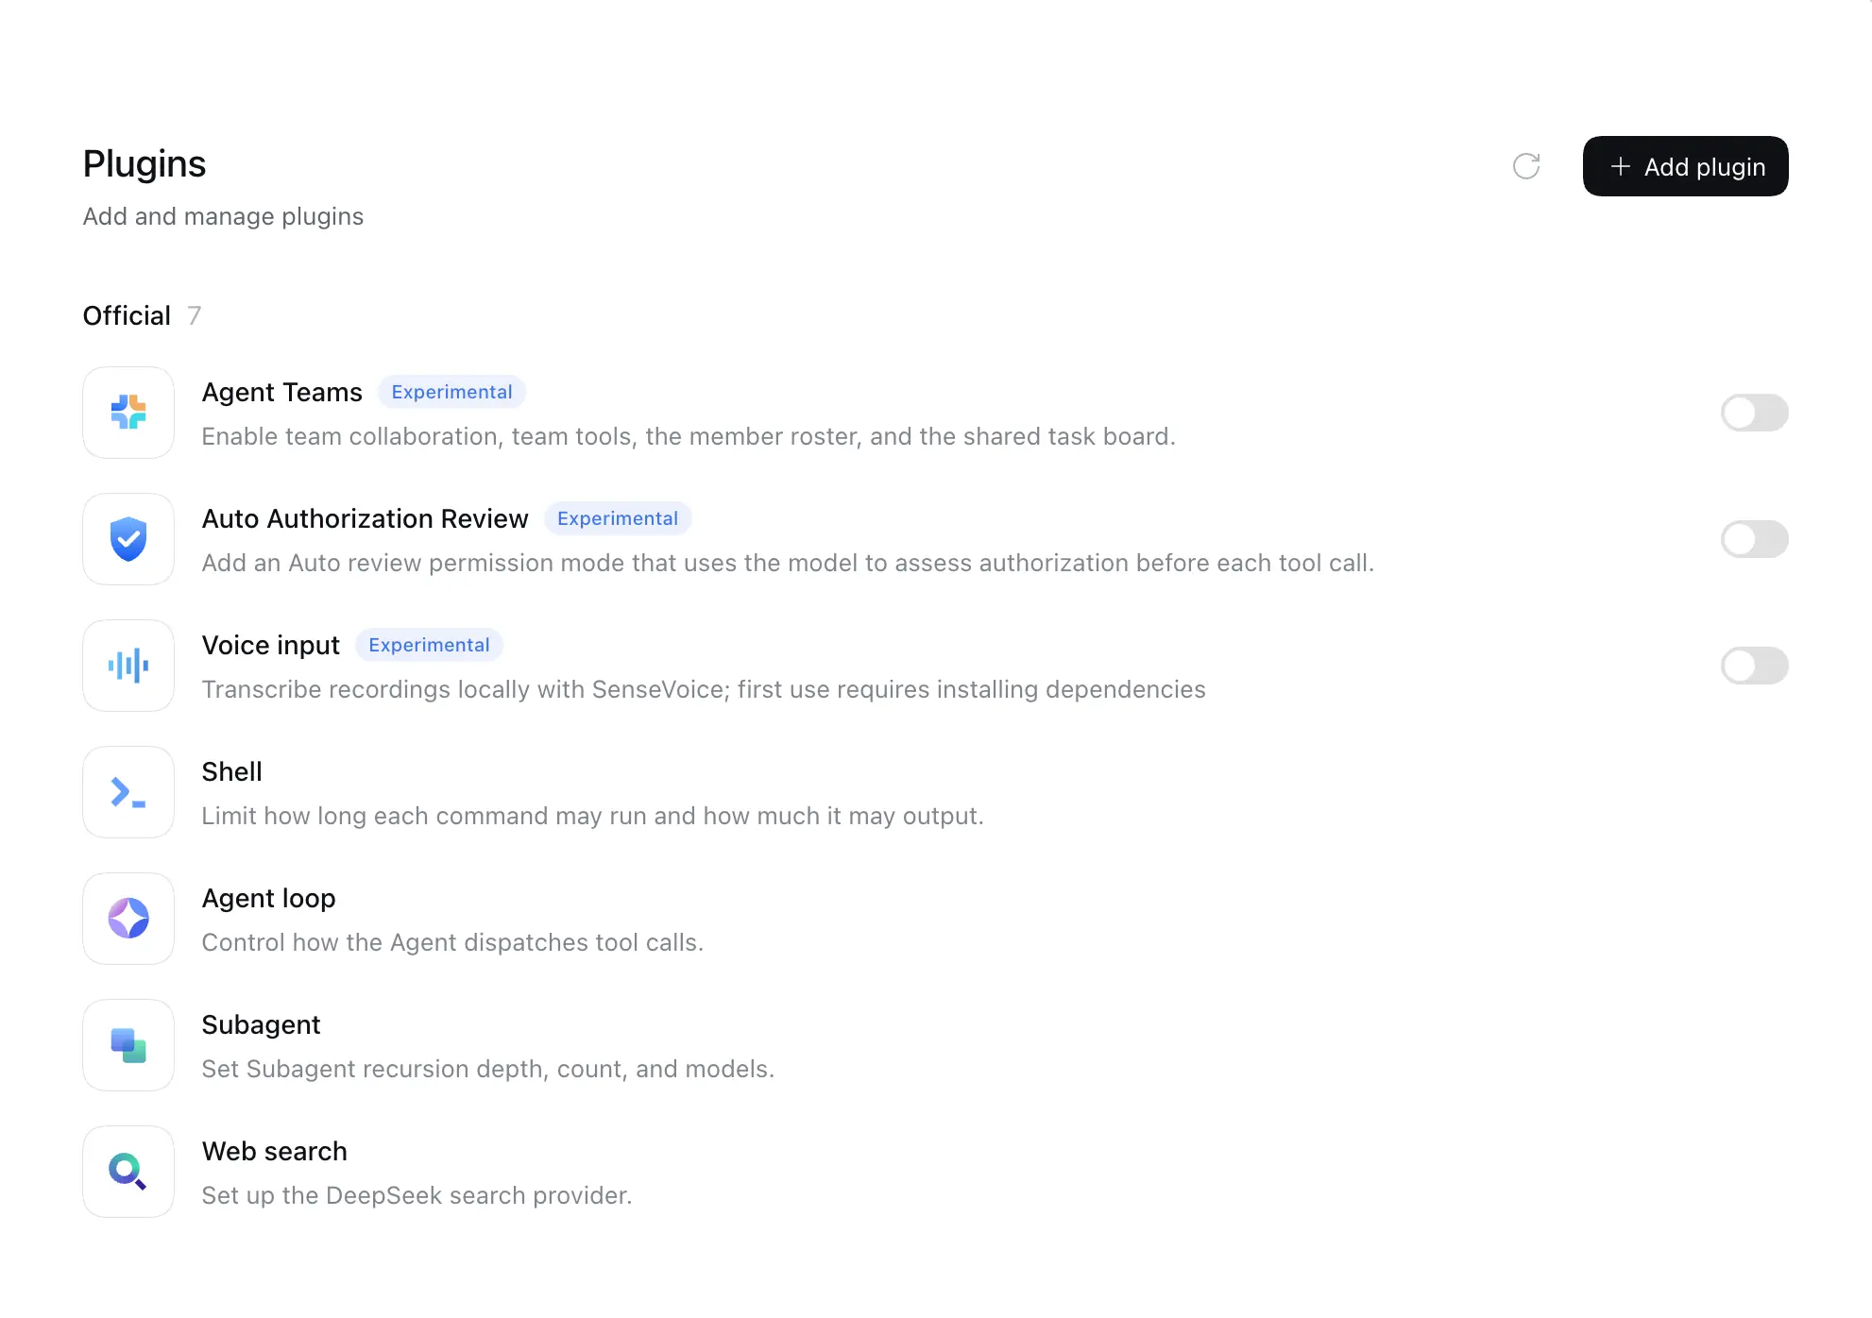1872x1318 pixels.
Task: Open Web search plugin configuration
Action: coord(935,1172)
